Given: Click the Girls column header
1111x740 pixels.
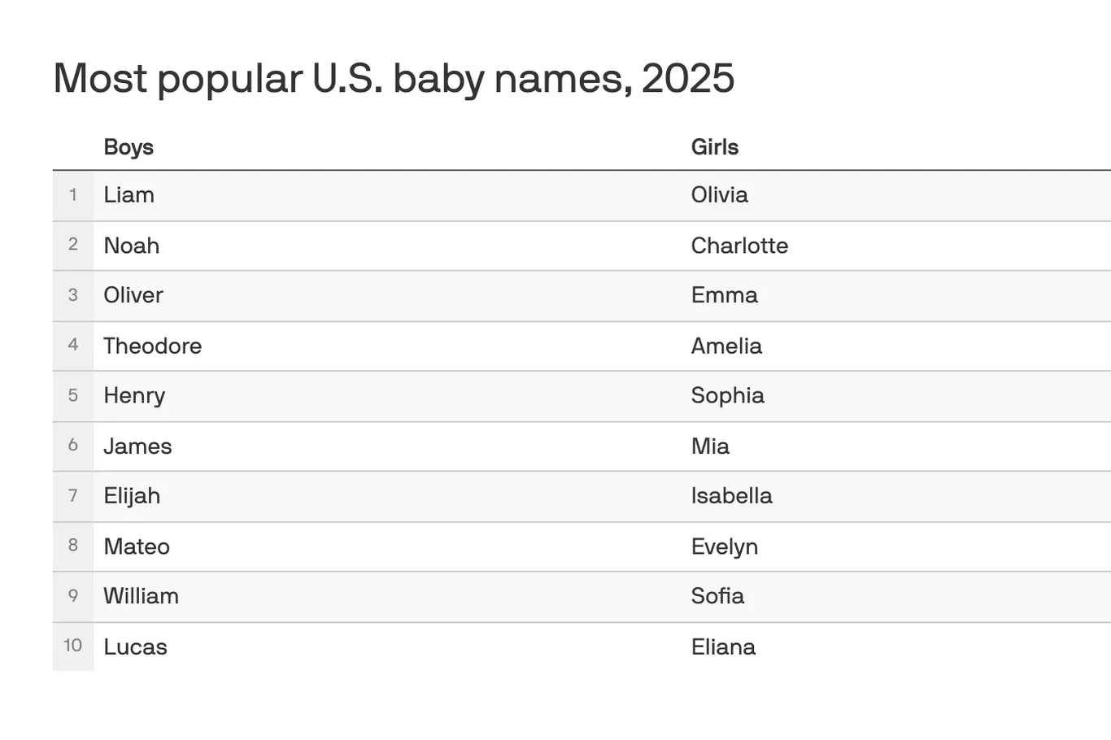Looking at the screenshot, I should tap(715, 147).
